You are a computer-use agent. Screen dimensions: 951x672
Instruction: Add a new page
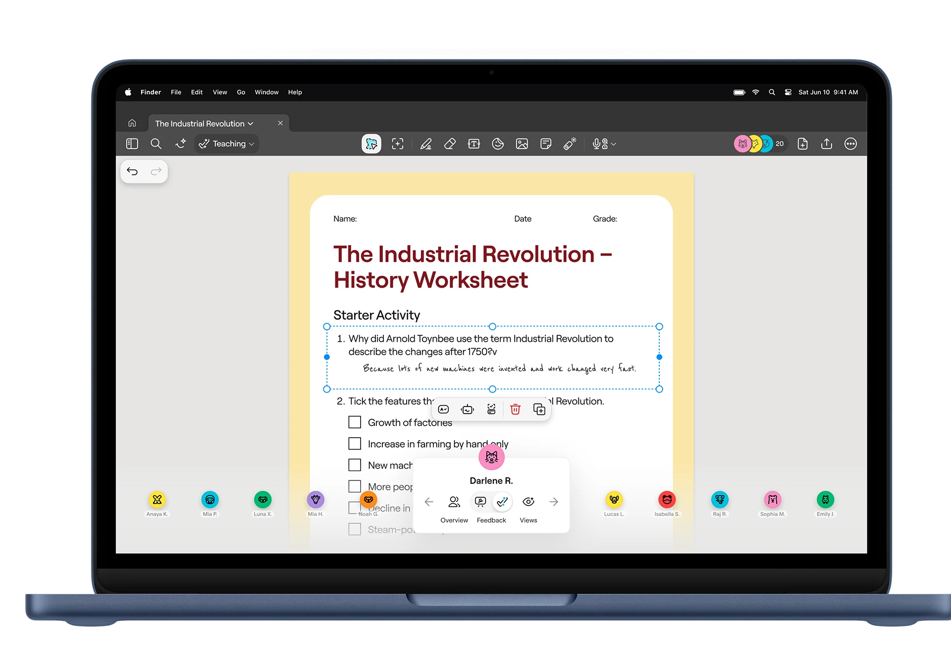(802, 144)
